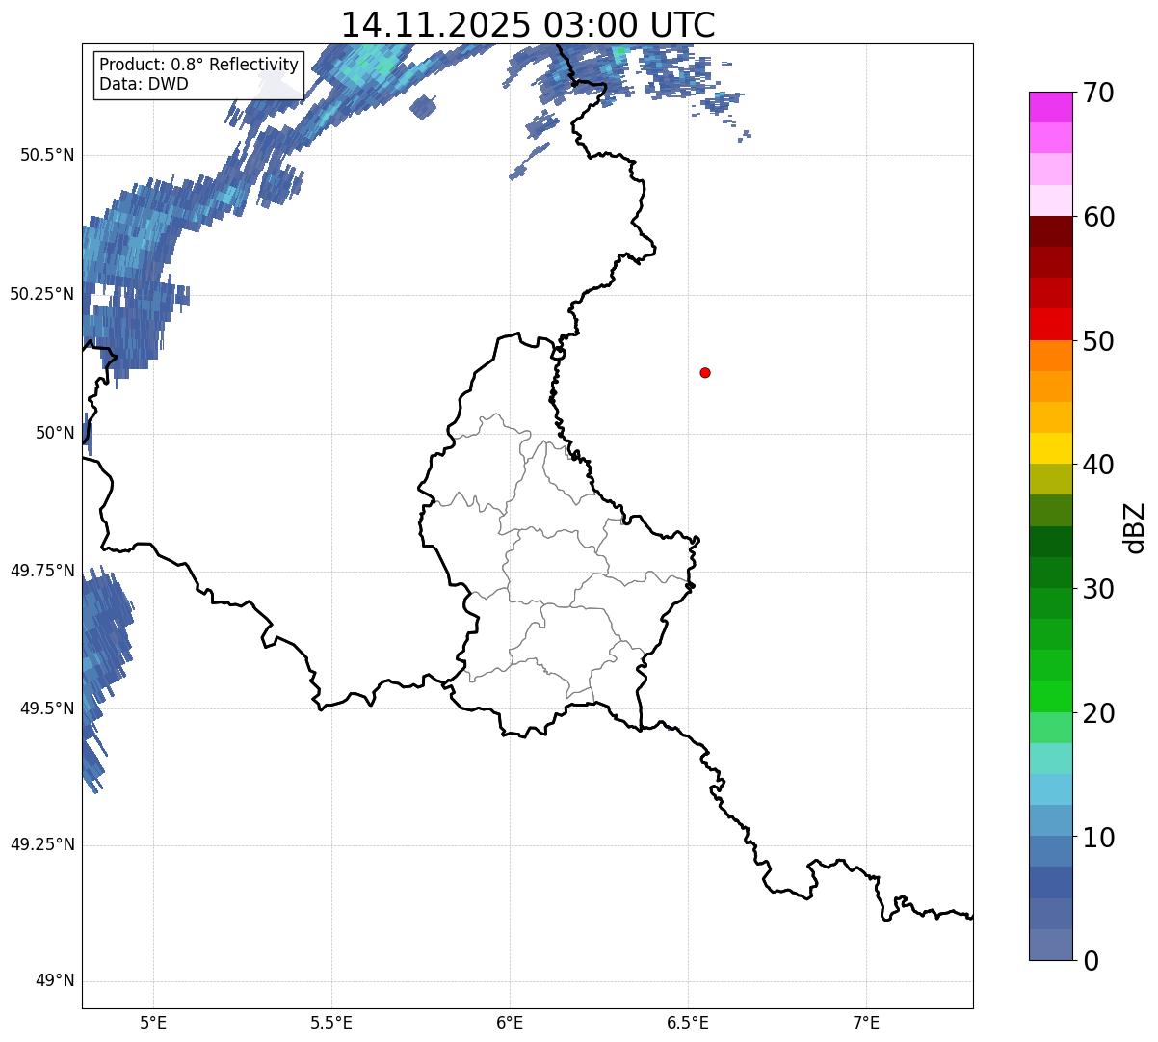Select the title '14.11.2025 03:00 UTC'
Image resolution: width=1158 pixels, height=1042 pixels.
pos(528,25)
